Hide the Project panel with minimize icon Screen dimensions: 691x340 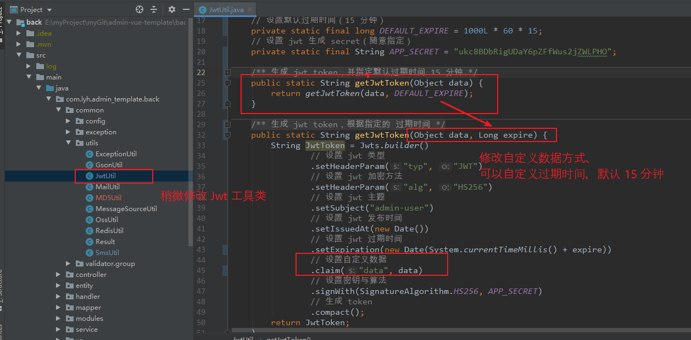(x=185, y=9)
